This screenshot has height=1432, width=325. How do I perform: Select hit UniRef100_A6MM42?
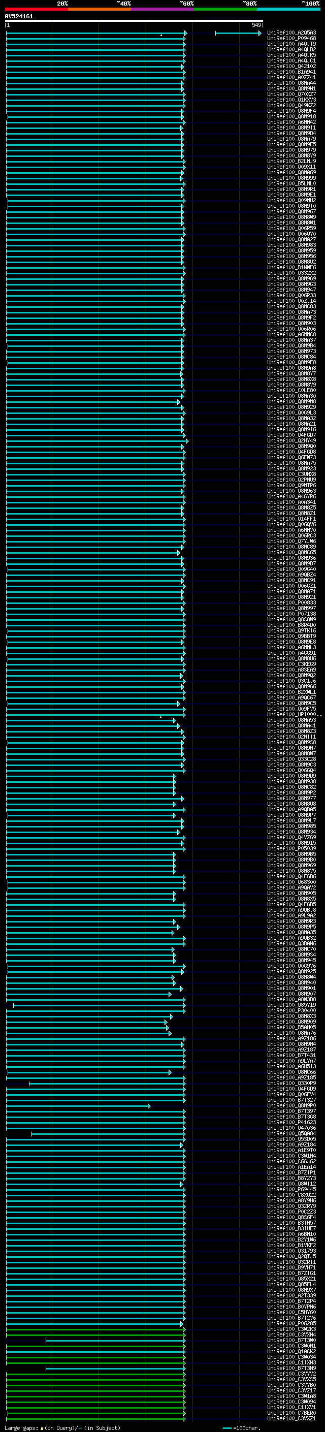pos(291,122)
